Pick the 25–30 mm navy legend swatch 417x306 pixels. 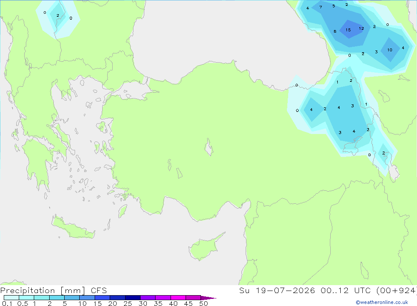[133, 298]
